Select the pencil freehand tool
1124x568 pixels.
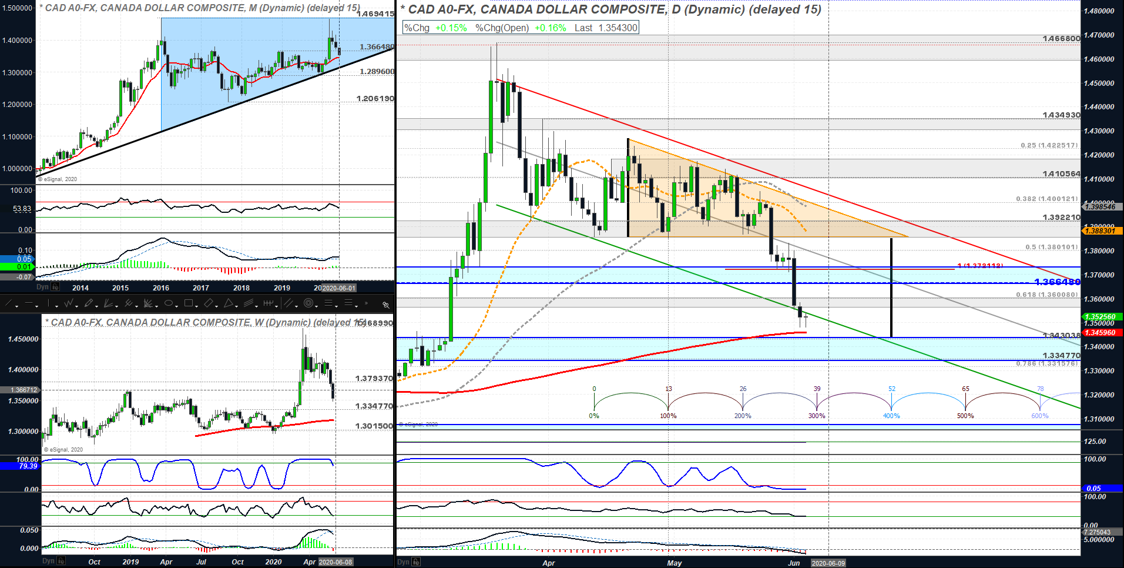coord(88,303)
